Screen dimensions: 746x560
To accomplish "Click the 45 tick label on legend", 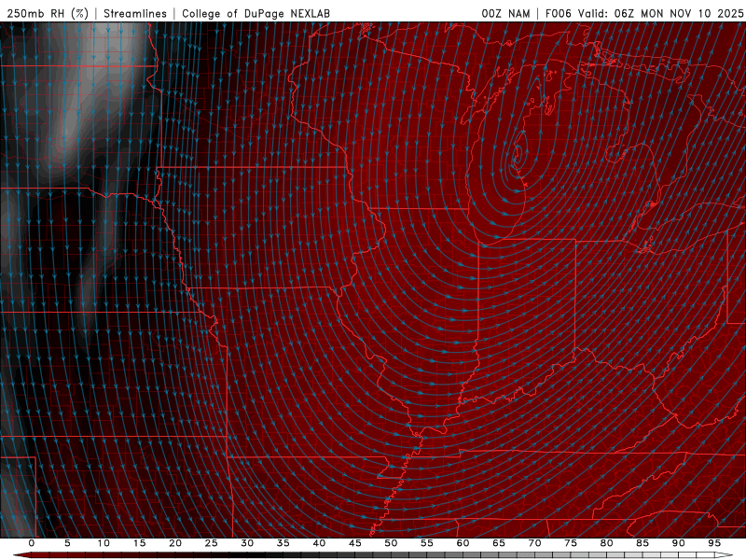I will coord(355,543).
